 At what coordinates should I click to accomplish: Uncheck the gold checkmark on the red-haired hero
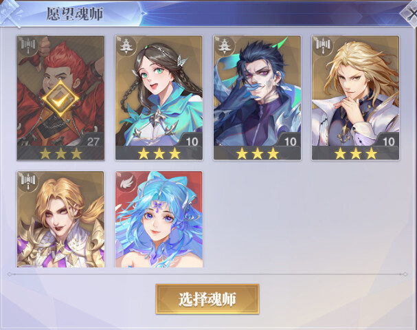(x=60, y=99)
